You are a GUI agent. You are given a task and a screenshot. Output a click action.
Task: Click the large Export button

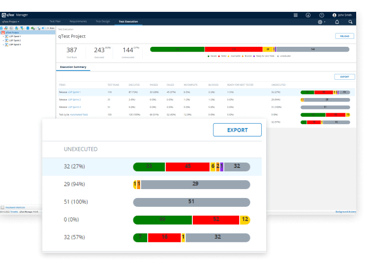click(x=237, y=130)
